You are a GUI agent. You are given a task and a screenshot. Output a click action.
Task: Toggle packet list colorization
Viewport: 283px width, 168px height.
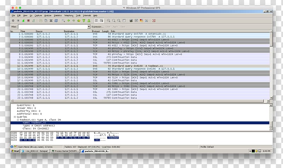coord(96,21)
